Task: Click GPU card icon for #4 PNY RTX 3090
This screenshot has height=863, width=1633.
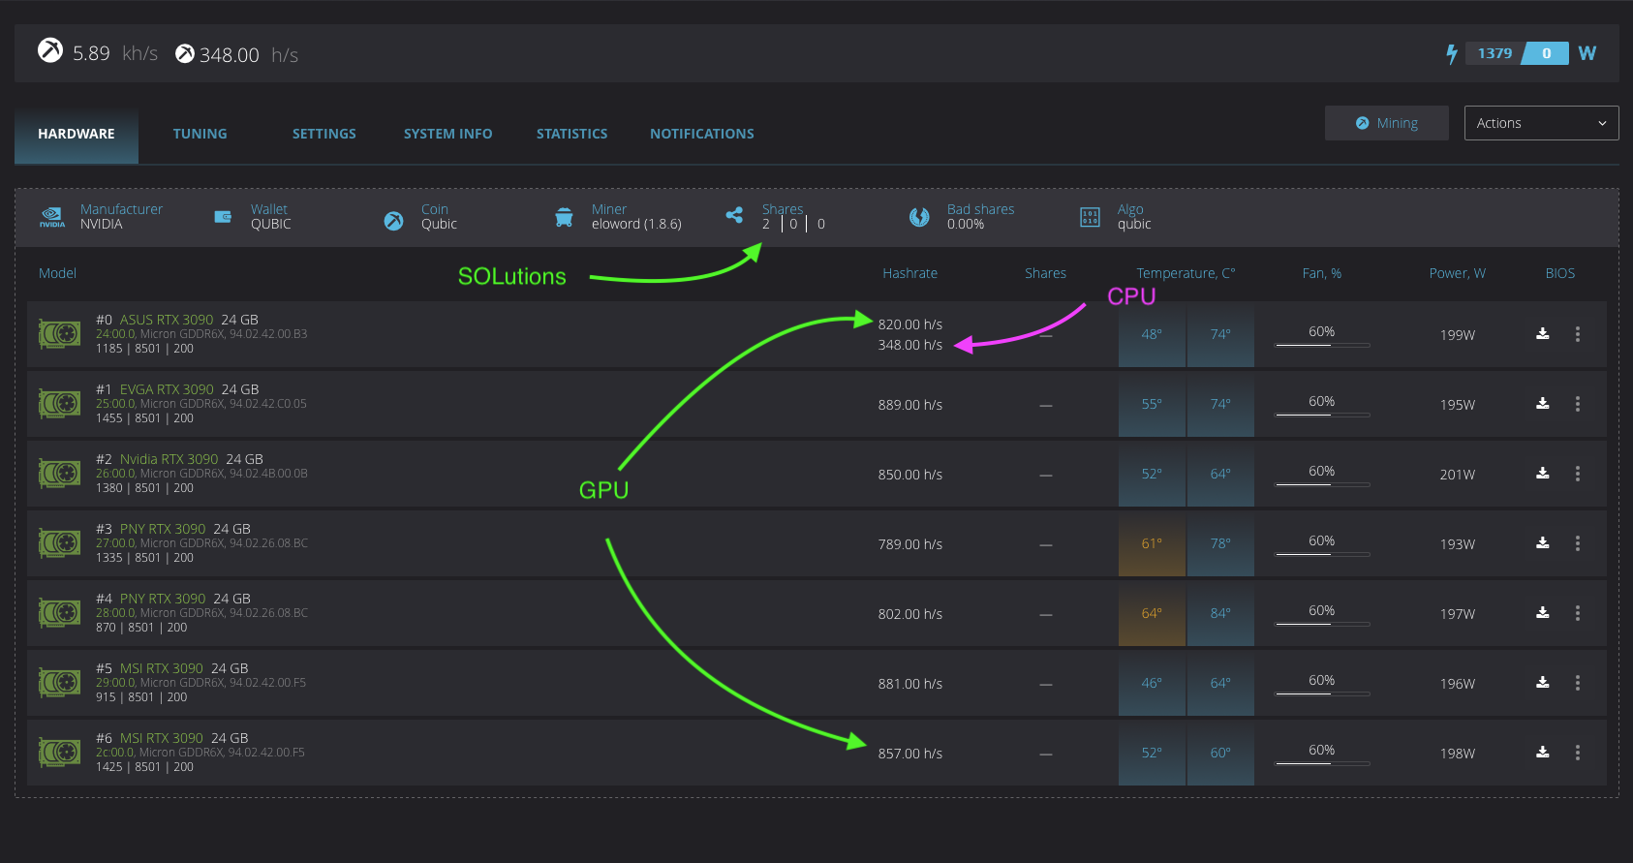Action: point(59,613)
